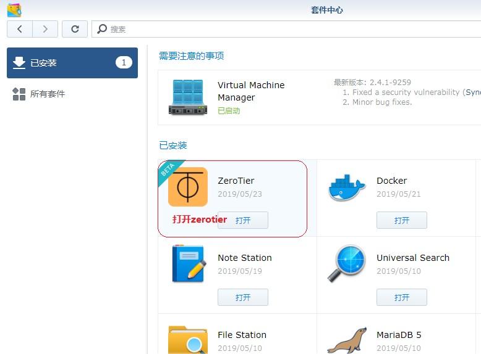481x354 pixels.
Task: Open Universal Search with its 打开 button
Action: (x=402, y=297)
